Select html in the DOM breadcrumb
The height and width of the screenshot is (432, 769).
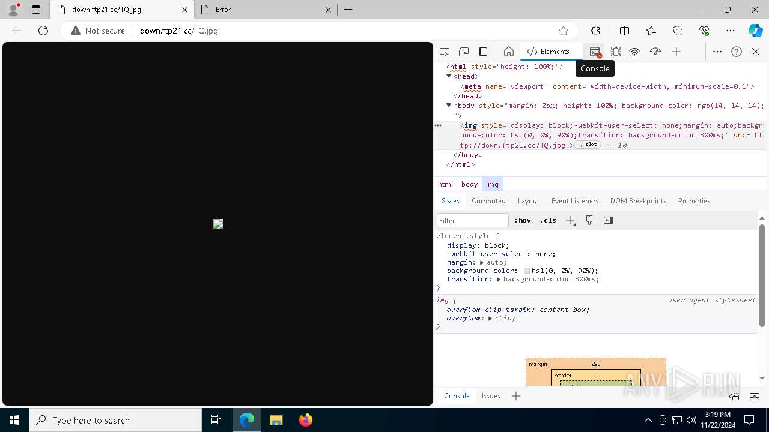point(445,184)
